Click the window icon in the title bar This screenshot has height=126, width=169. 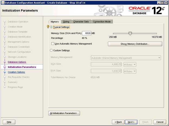point(2,2)
